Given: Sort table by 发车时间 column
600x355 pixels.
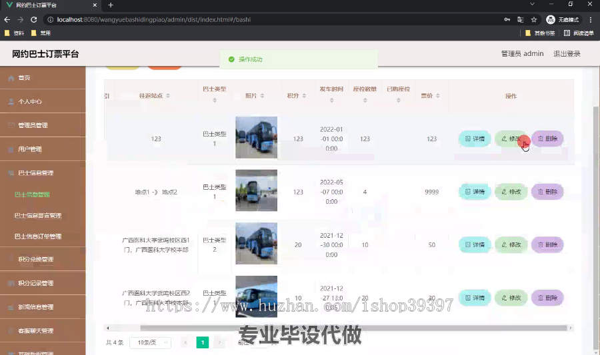Looking at the screenshot, I should click(x=332, y=100).
